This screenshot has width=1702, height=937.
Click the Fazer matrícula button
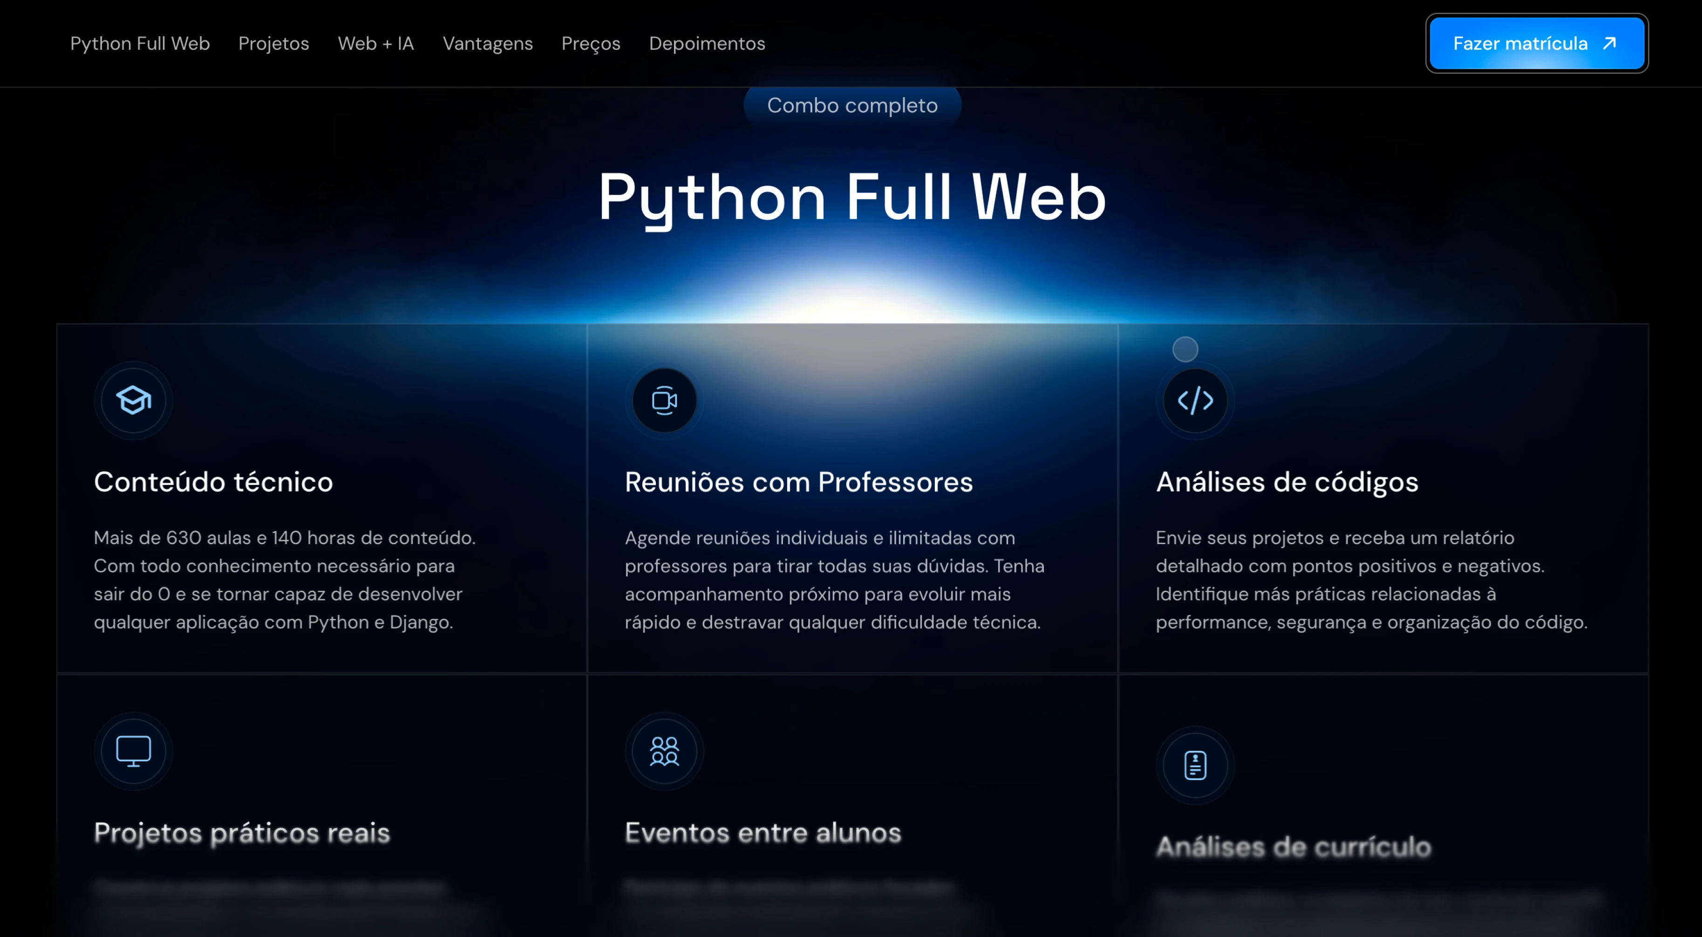[1537, 44]
